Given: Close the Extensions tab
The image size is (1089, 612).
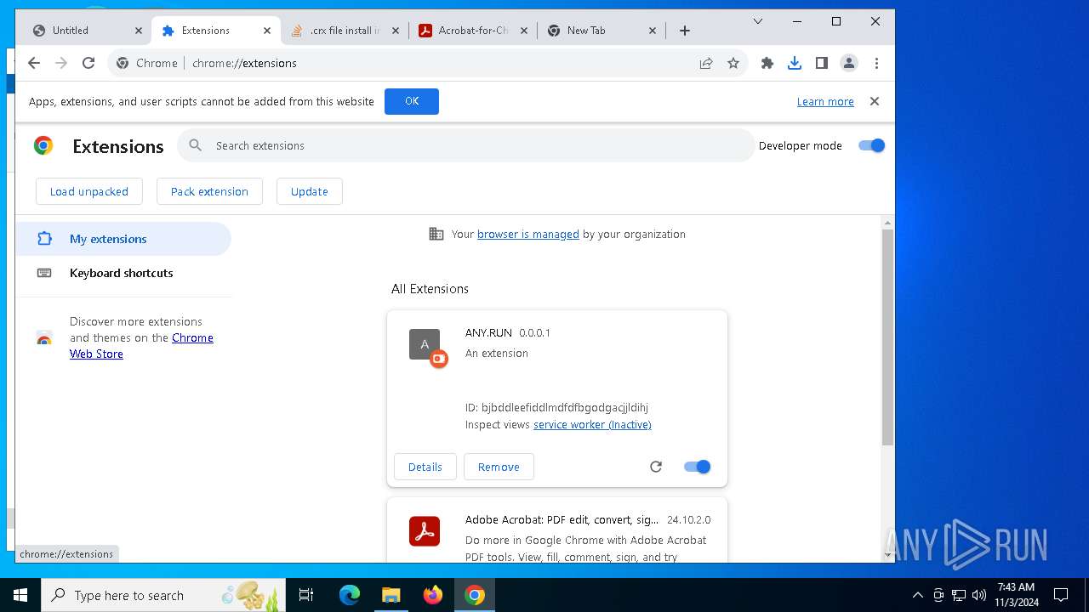Looking at the screenshot, I should 267,31.
